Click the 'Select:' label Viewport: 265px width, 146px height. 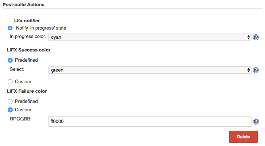click(17, 69)
